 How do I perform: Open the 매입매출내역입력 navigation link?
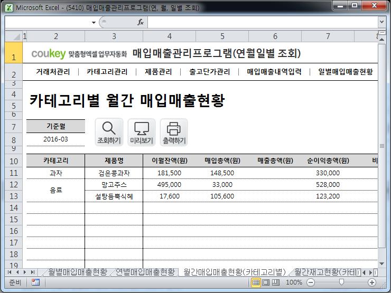point(274,72)
